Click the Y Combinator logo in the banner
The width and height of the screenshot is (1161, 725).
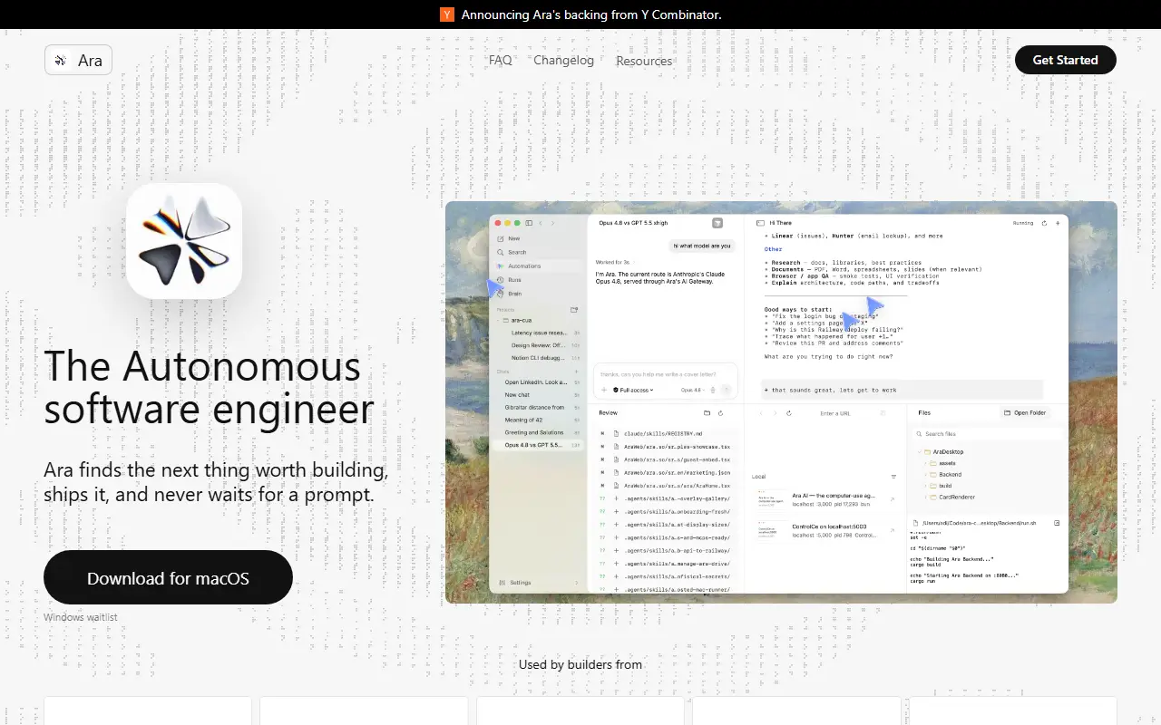pyautogui.click(x=446, y=14)
